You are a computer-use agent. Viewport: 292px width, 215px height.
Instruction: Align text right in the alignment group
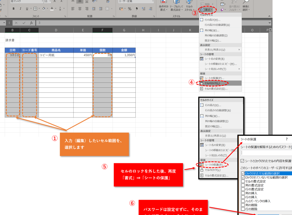point(87,9)
